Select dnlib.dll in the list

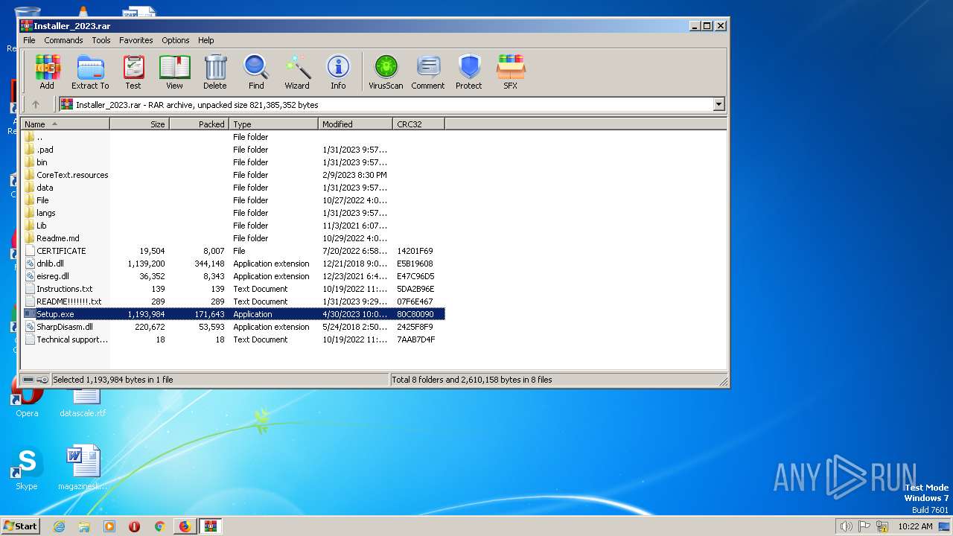(x=233, y=264)
